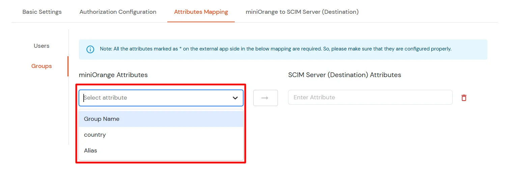Viewport: 511px width, 172px height.
Task: Open miniOrange to SCIM Server (Destination) tab
Action: coord(302,12)
